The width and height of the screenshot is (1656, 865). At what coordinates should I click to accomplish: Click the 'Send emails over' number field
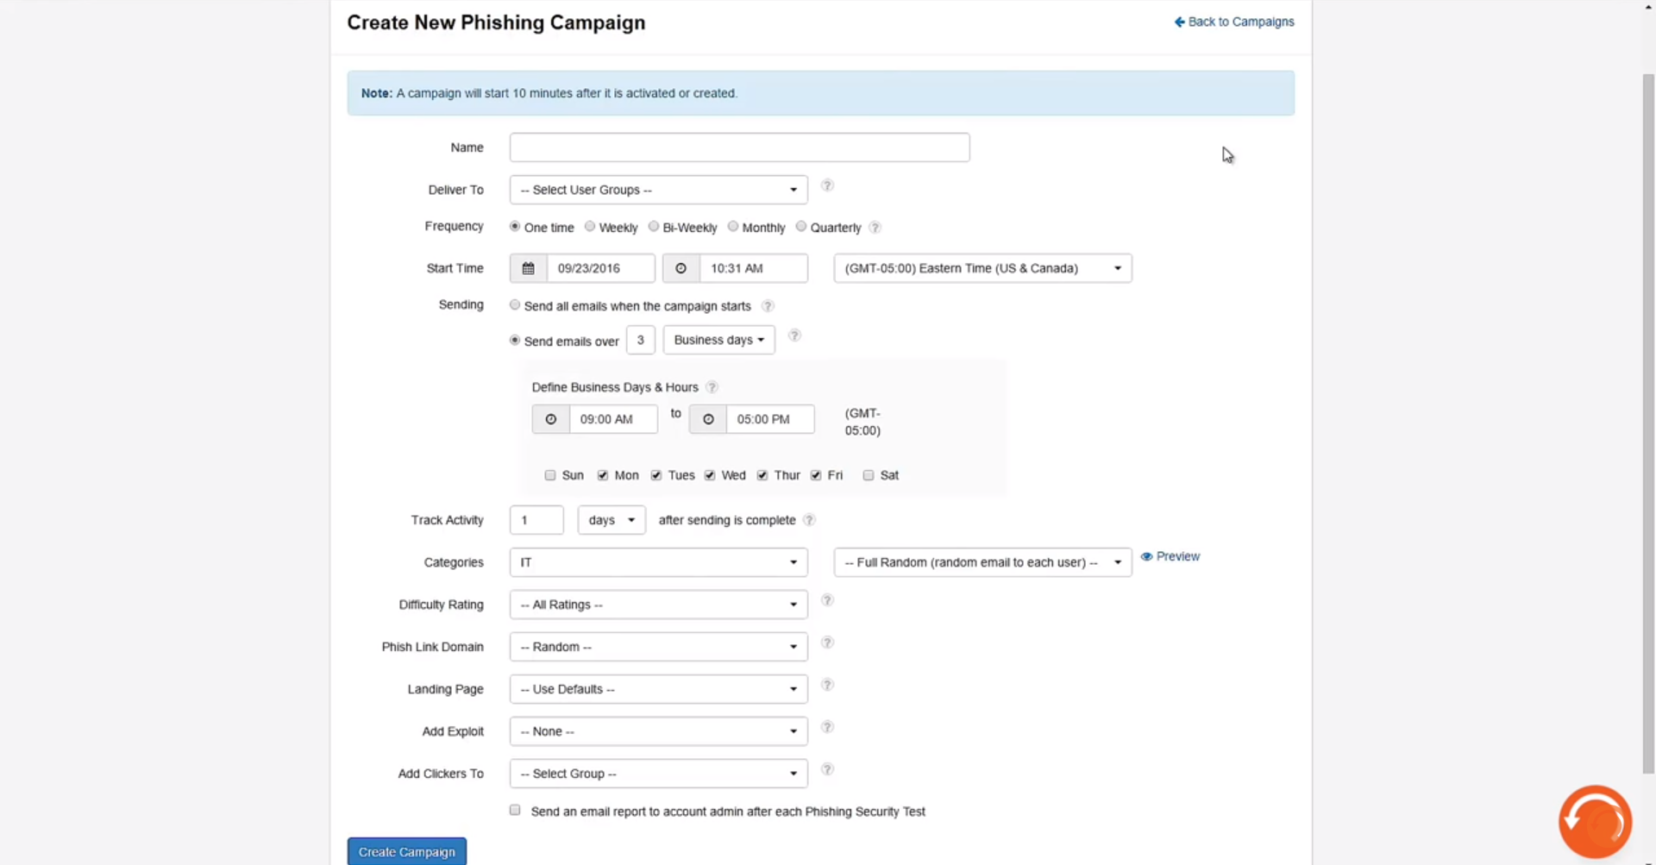click(640, 340)
